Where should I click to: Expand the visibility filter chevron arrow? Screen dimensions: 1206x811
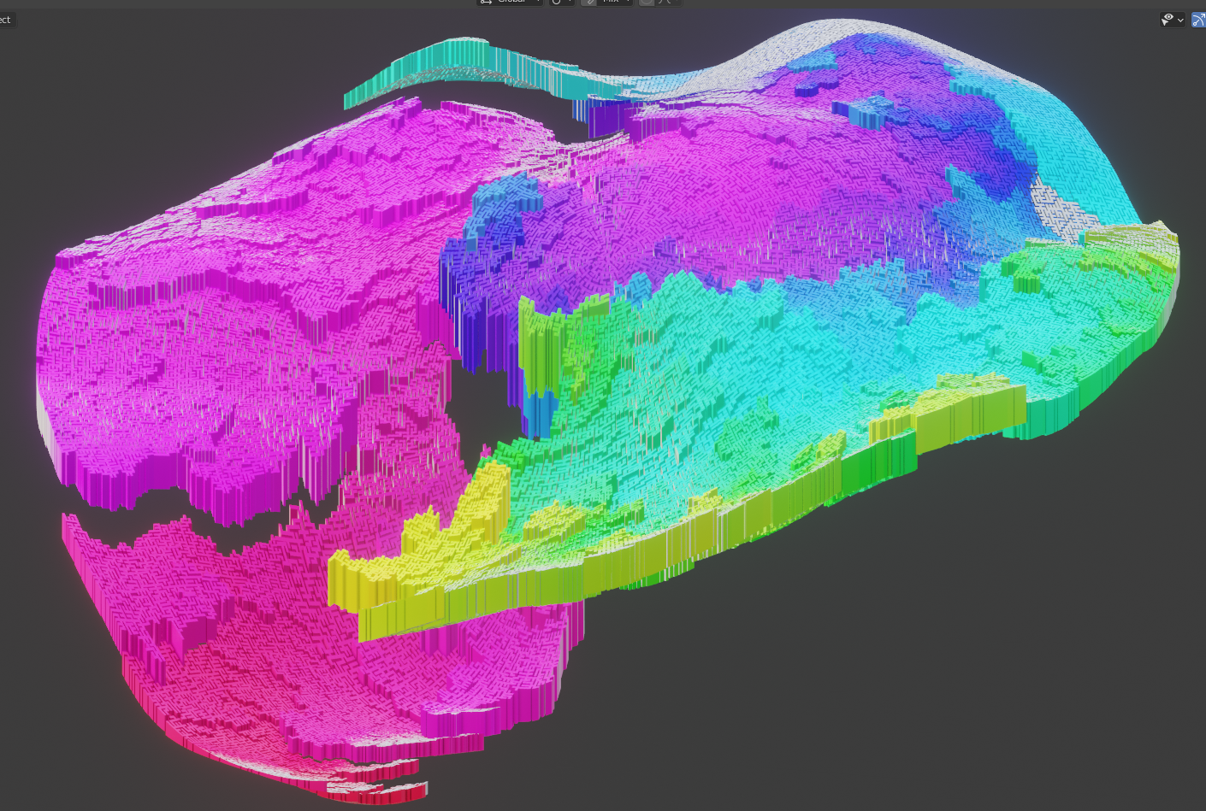(1181, 20)
